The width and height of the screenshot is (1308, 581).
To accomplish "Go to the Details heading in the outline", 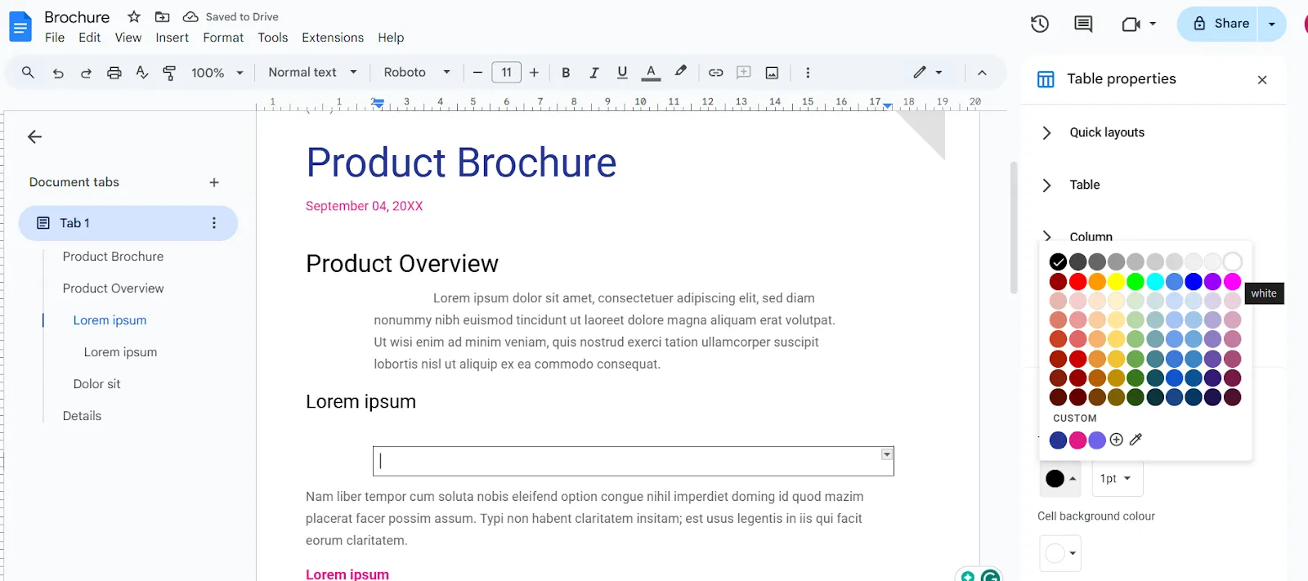I will point(82,416).
